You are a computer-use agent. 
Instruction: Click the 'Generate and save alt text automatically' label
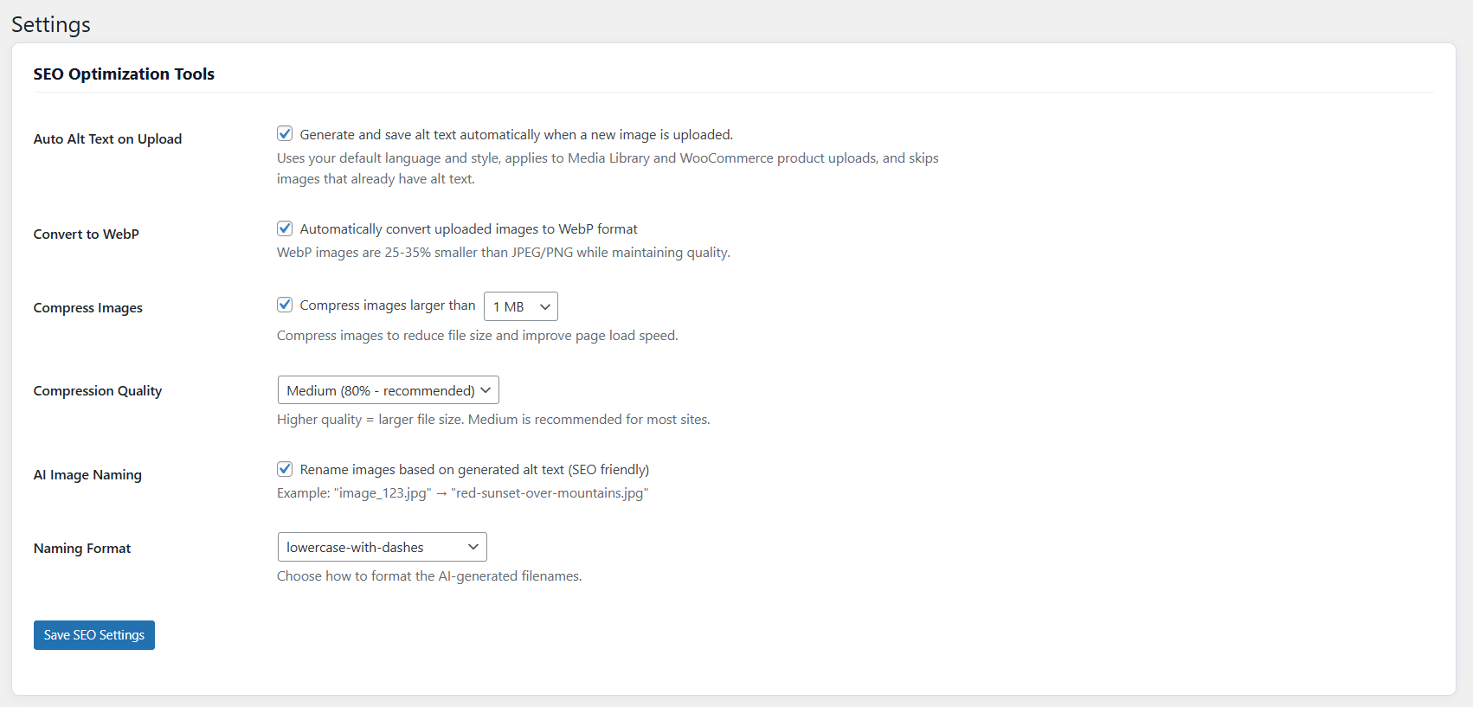point(516,134)
